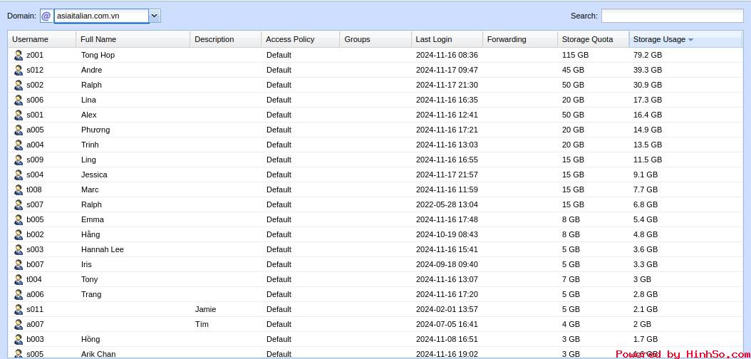Screen dimensions: 751x359
Task: Click the user icon for s012
Action: [x=19, y=70]
